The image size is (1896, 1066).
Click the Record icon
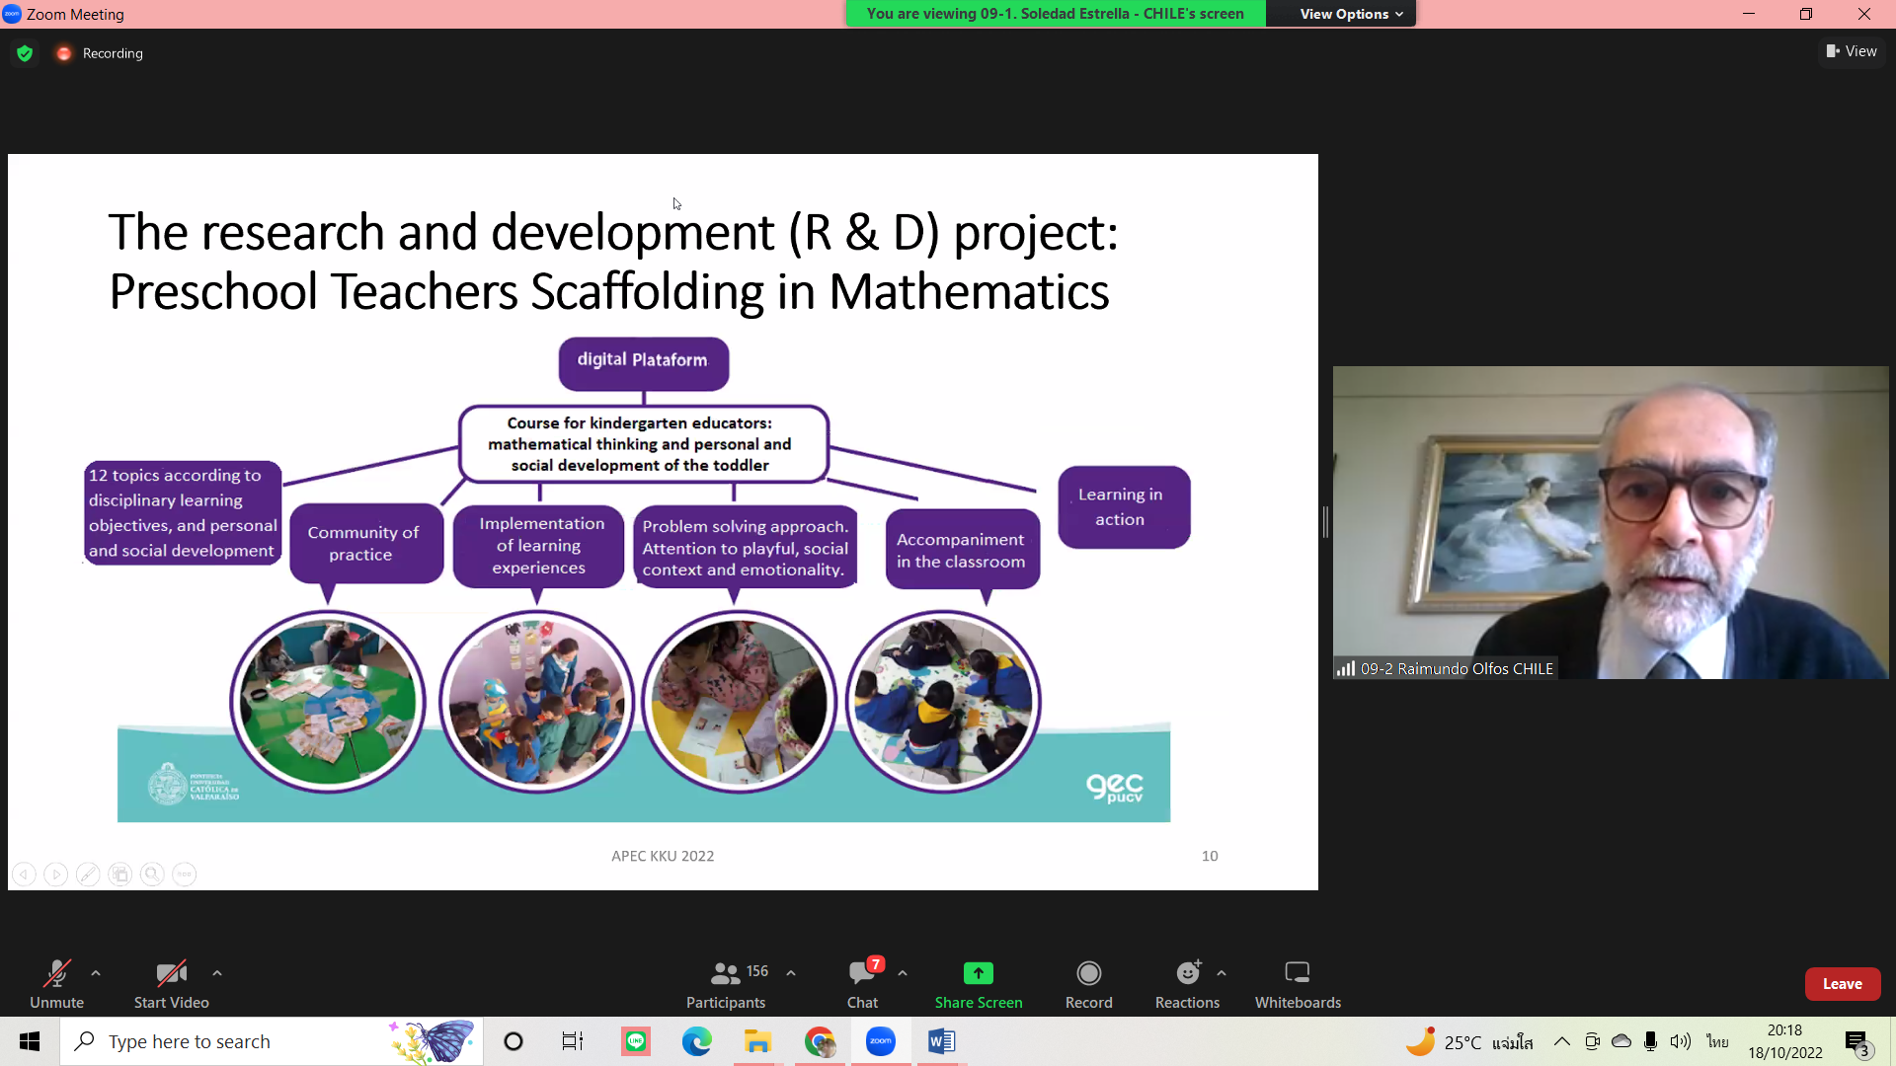1088,973
